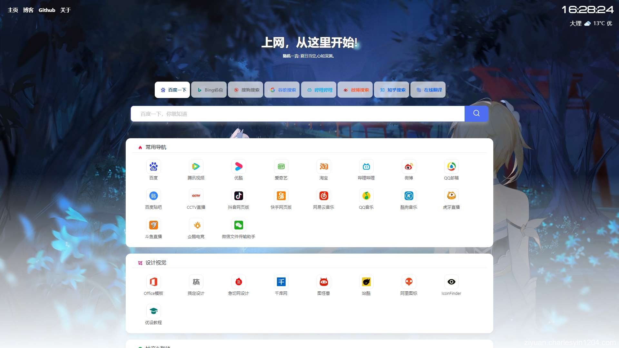Open 抖音网页版 icon
The width and height of the screenshot is (619, 348).
coord(239,196)
